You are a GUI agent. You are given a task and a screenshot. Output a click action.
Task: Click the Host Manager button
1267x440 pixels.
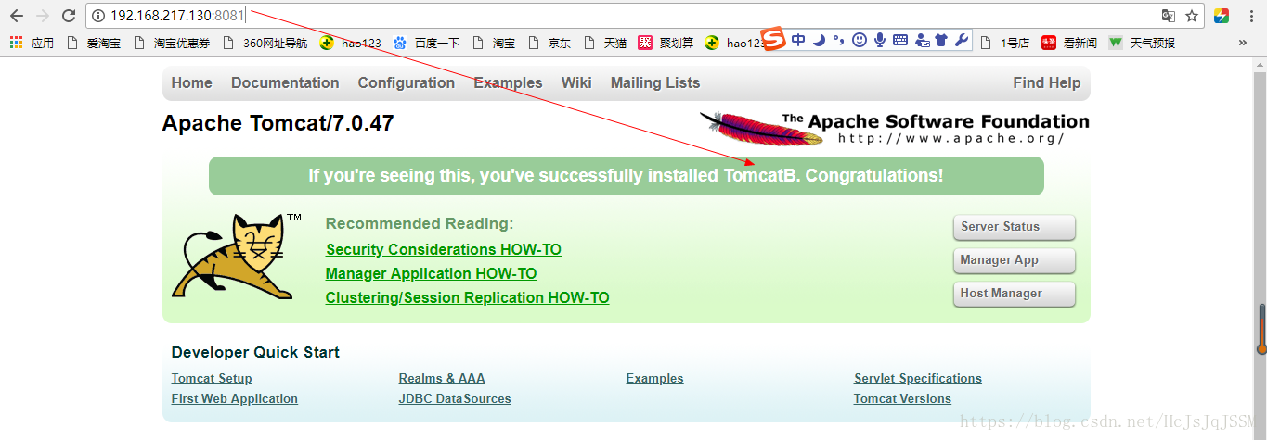(x=1014, y=294)
